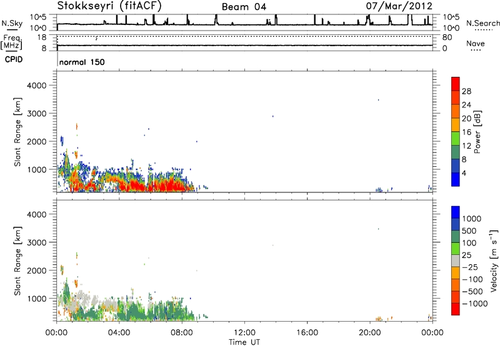This screenshot has height=346, width=500.
Task: Click the 'normal 150' CPID text
Action: point(82,62)
